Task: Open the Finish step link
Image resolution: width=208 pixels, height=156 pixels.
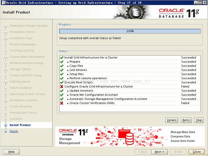Action: (x=14, y=131)
